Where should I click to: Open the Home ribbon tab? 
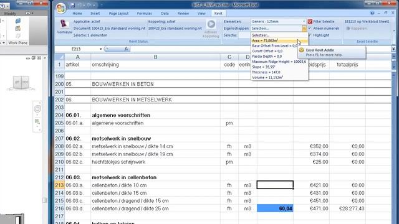point(77,14)
